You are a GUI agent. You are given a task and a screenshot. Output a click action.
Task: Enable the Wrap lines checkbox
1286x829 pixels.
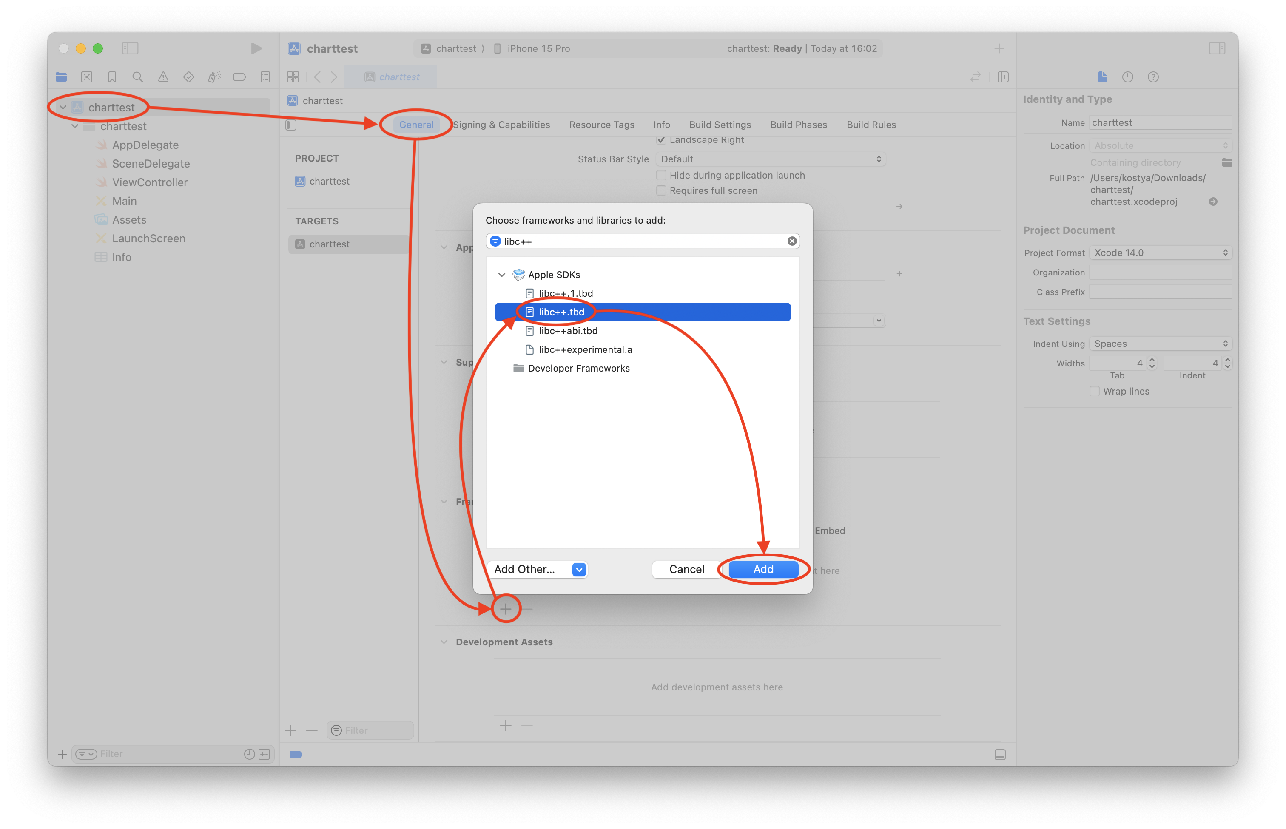[x=1094, y=392]
